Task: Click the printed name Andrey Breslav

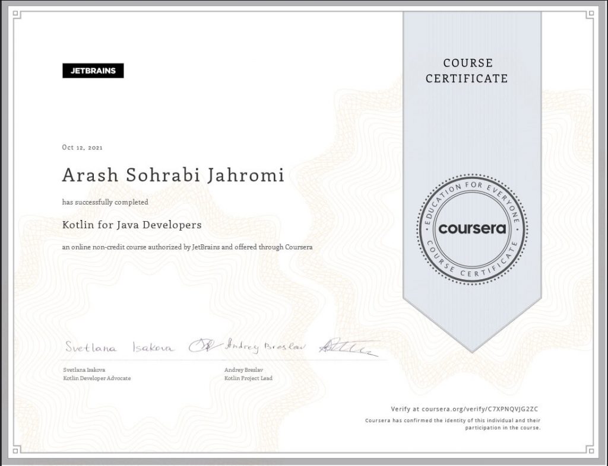Action: (x=243, y=369)
